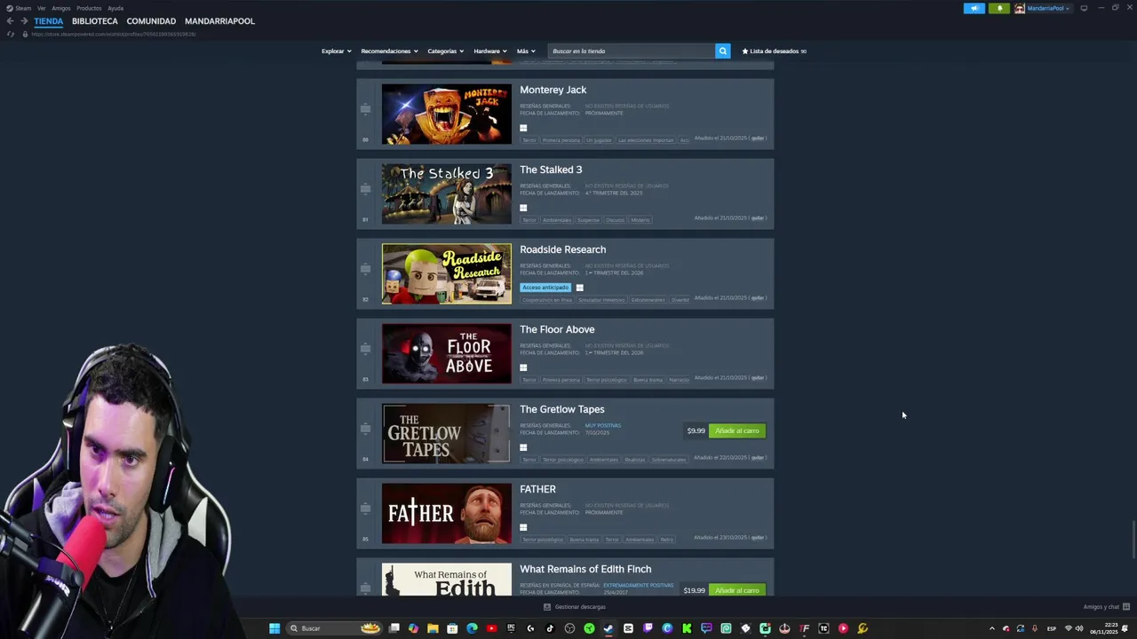
Task: Go forward with the Steam forward arrow
Action: pos(24,21)
